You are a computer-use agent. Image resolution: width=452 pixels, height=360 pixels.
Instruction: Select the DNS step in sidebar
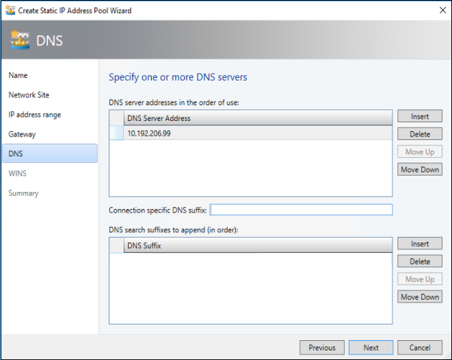click(x=50, y=154)
